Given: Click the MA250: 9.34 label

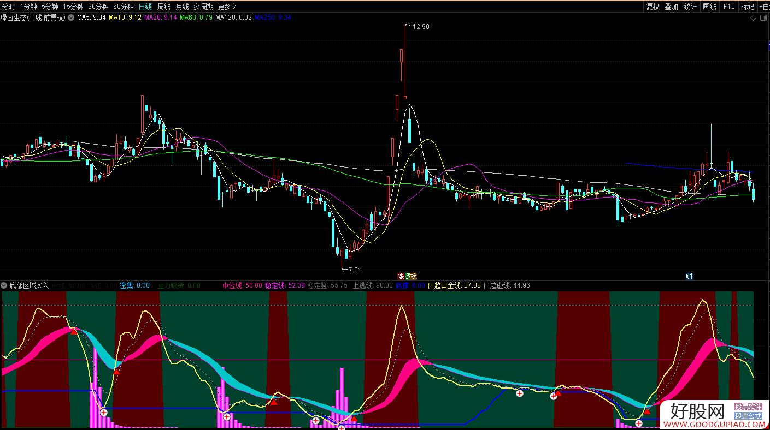Looking at the screenshot, I should coord(273,17).
